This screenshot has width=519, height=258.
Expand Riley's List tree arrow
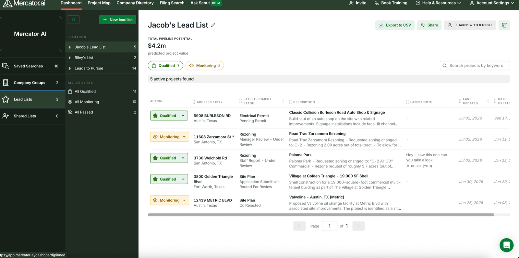pos(70,58)
